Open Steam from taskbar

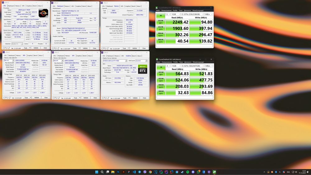click(x=182, y=172)
